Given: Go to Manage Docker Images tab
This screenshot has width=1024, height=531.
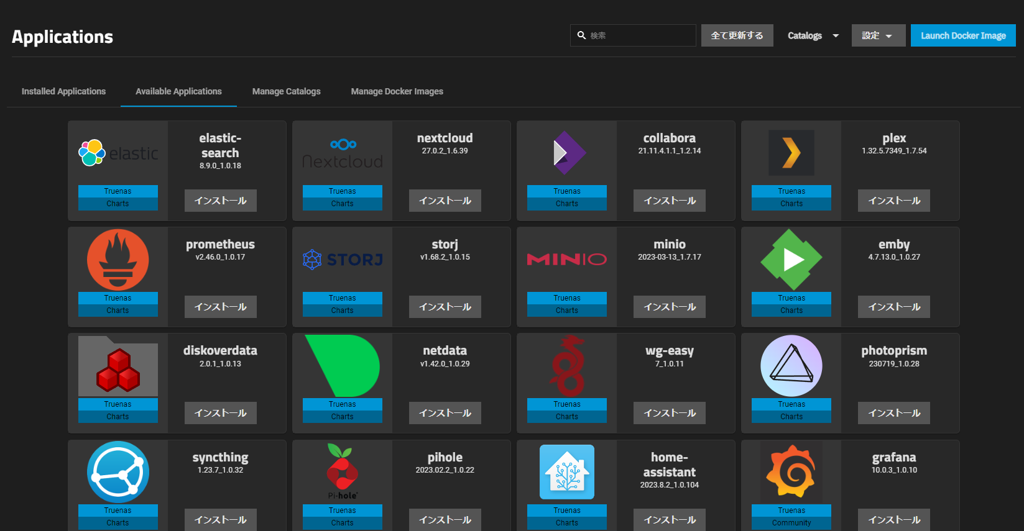Looking at the screenshot, I should tap(397, 91).
